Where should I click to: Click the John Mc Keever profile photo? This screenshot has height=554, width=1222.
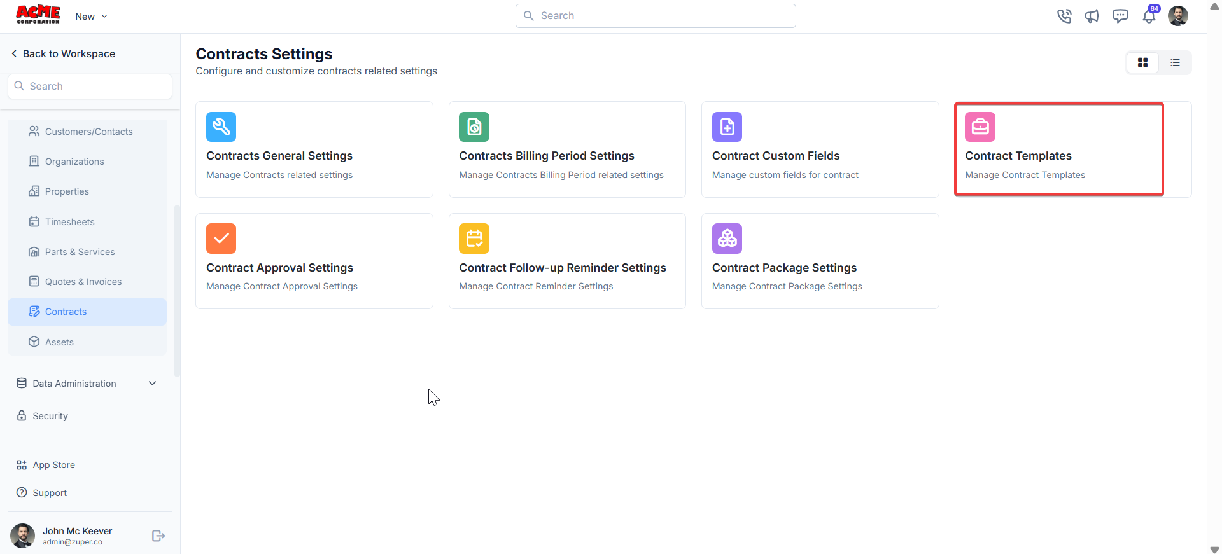point(23,536)
